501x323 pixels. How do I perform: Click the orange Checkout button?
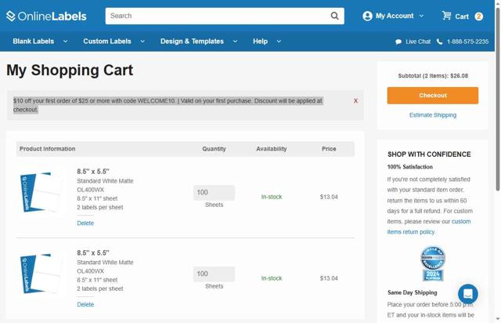point(433,96)
